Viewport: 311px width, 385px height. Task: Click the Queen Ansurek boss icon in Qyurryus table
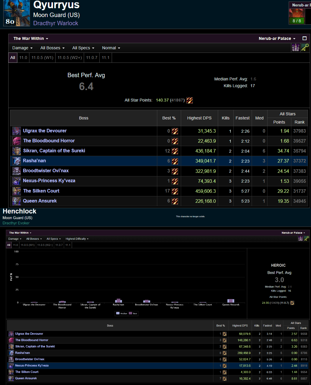16,201
